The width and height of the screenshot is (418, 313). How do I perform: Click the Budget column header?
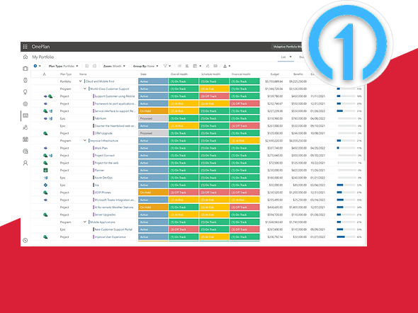(275, 74)
